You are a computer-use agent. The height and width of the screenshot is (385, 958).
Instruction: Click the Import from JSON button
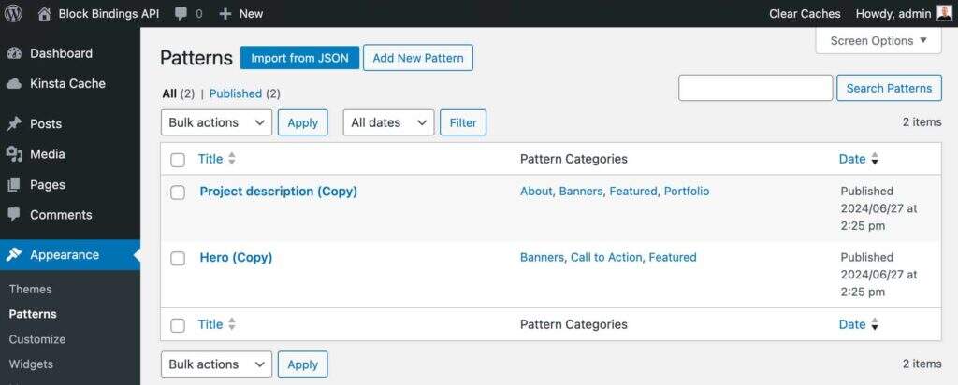(x=299, y=58)
